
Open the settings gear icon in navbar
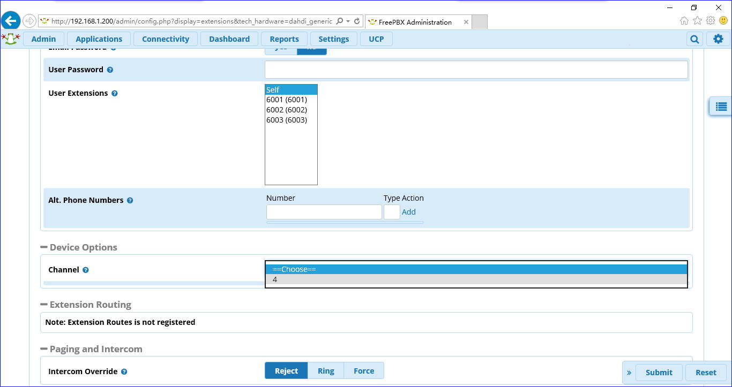click(x=718, y=39)
